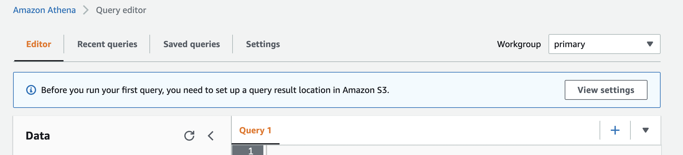This screenshot has width=683, height=155.
Task: Open the Recent queries tab
Action: point(107,44)
